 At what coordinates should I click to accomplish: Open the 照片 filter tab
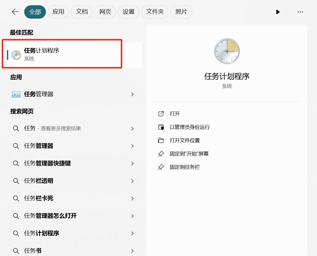coord(181,12)
